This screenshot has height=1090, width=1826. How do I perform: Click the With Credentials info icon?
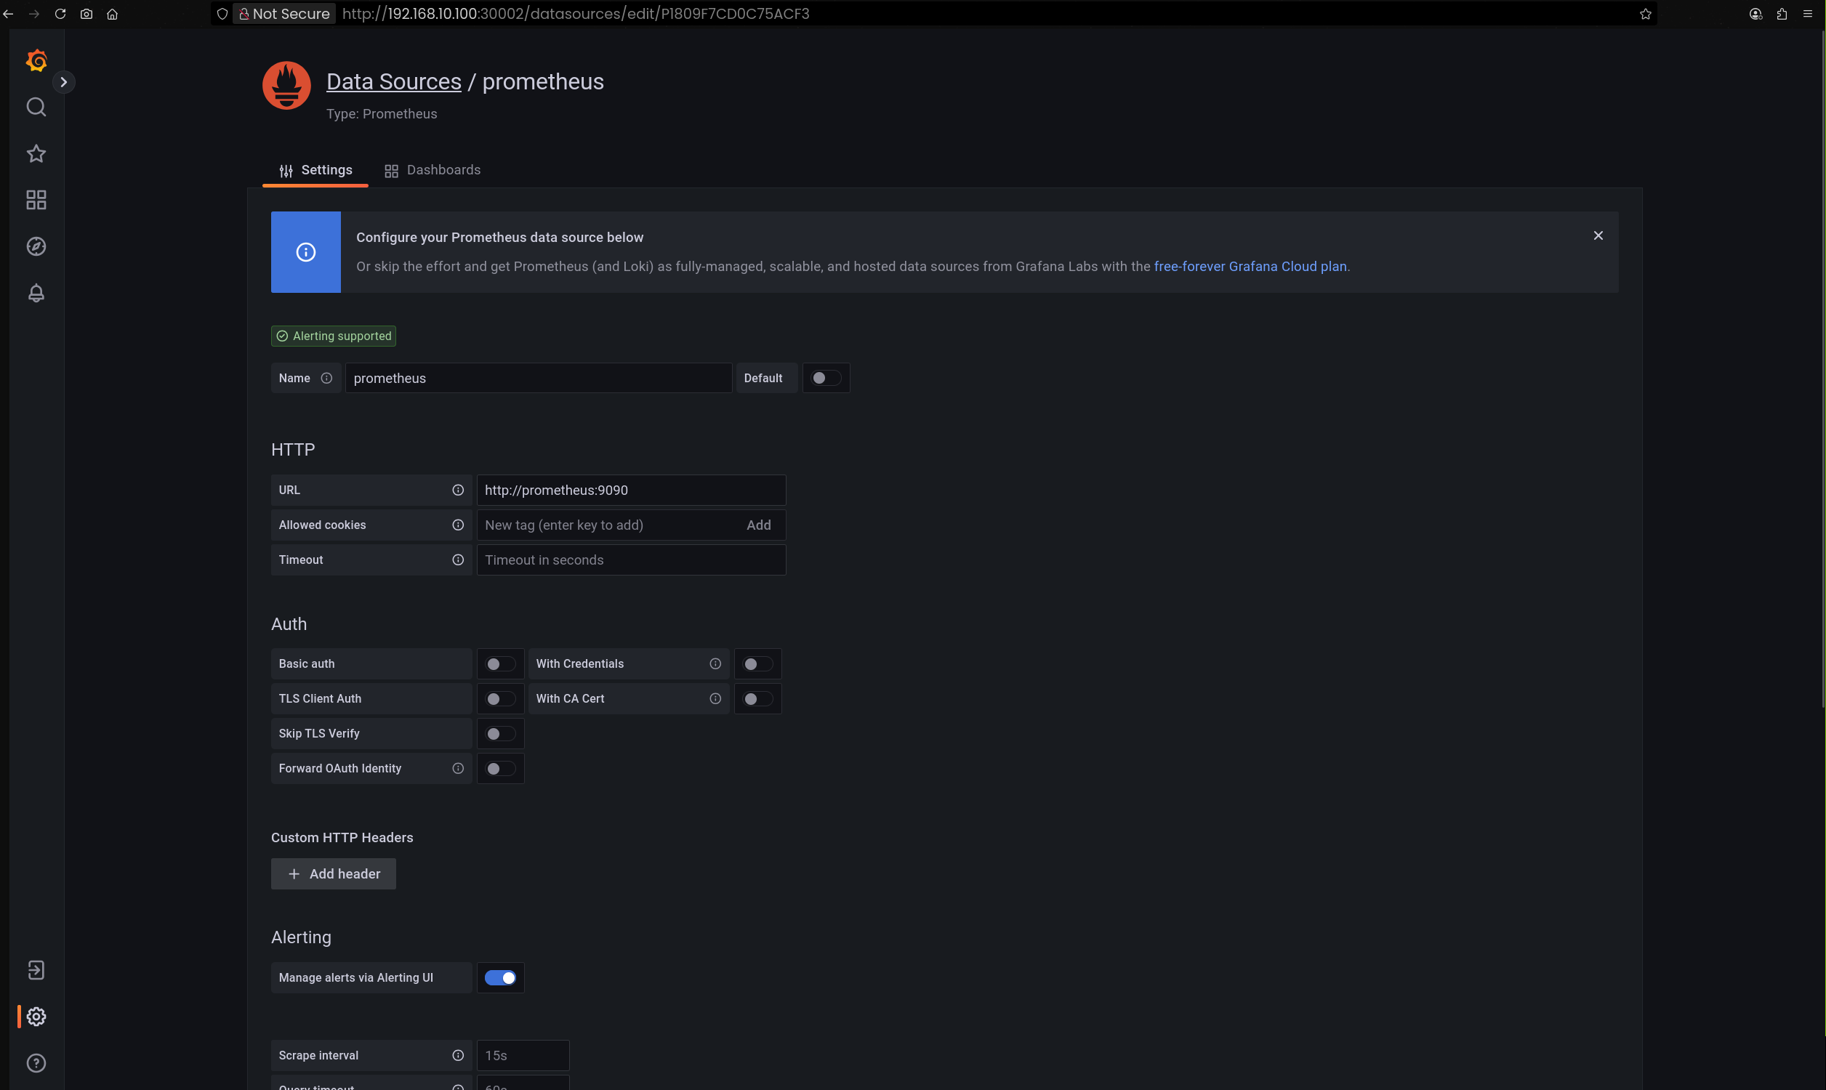coord(715,664)
